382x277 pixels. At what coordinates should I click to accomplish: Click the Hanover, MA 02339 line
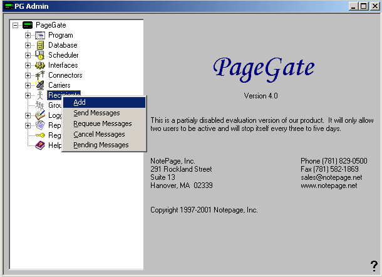pos(182,186)
